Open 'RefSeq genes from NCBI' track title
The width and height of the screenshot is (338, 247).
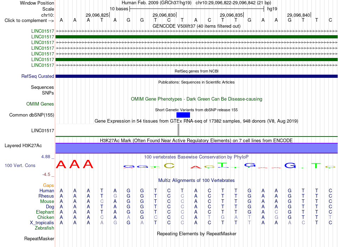pos(196,71)
